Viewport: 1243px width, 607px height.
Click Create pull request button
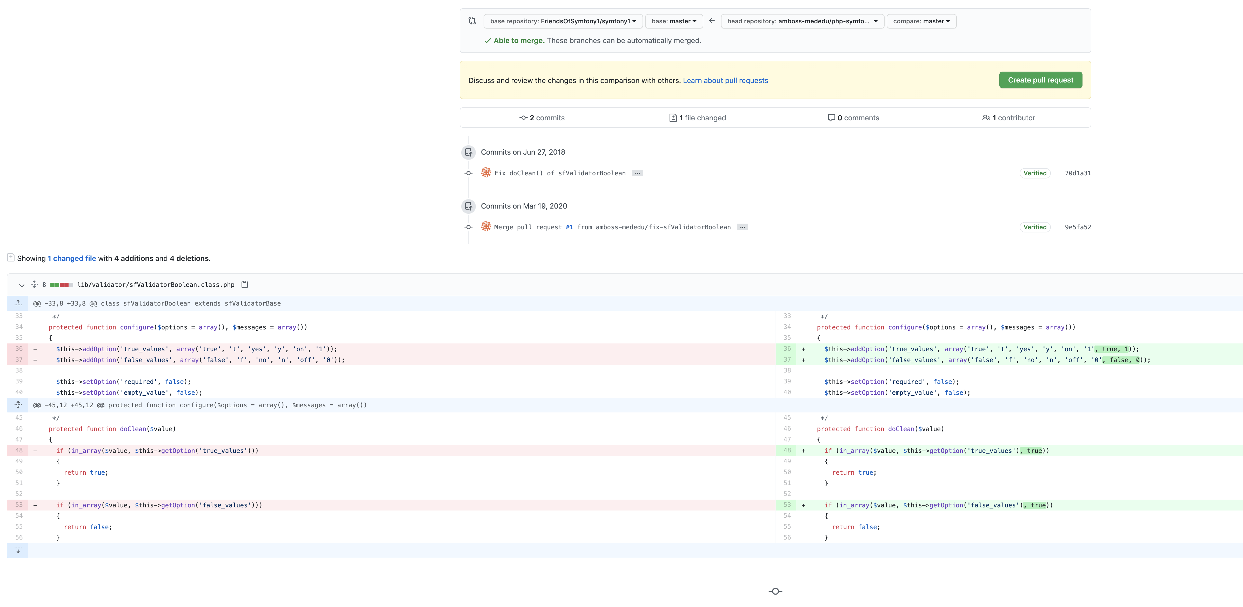coord(1040,80)
